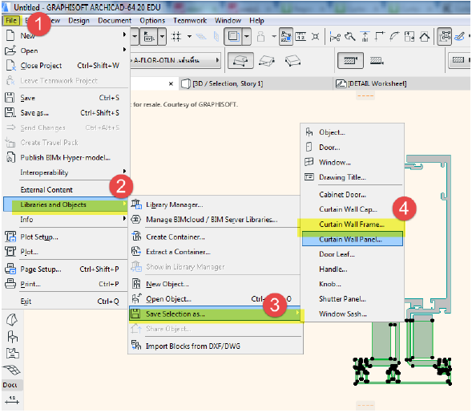This screenshot has height=413, width=472.
Task: Save selection as Object...
Action: tap(353, 132)
